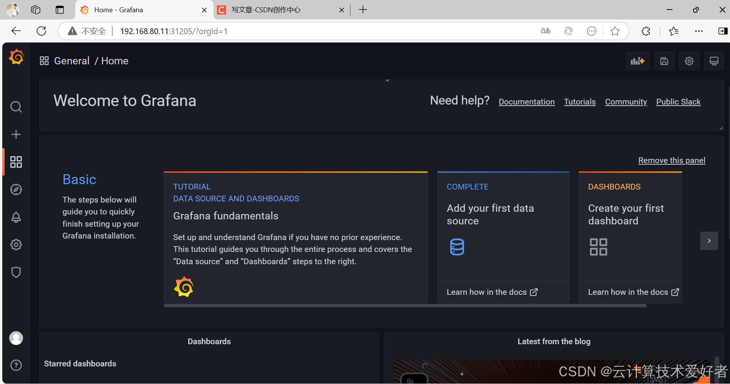Open the Tutorials link
730x384 pixels.
pyautogui.click(x=580, y=102)
